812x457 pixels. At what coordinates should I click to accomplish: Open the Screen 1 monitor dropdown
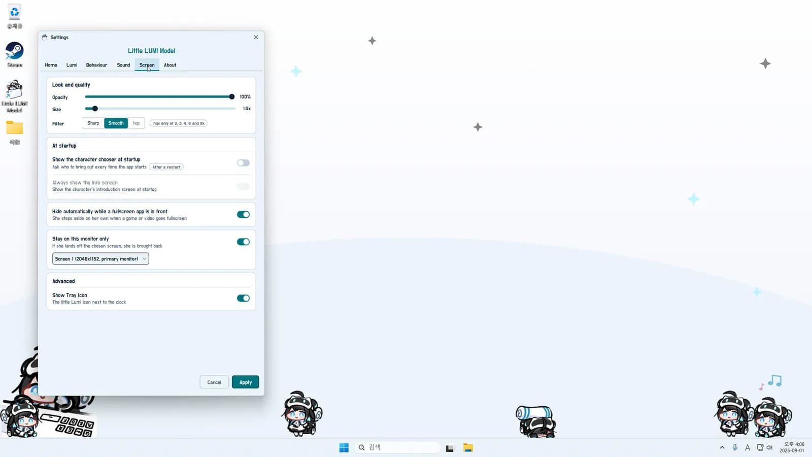click(100, 259)
